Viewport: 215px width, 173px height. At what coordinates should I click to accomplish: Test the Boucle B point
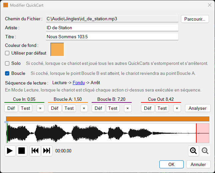tap(113, 108)
